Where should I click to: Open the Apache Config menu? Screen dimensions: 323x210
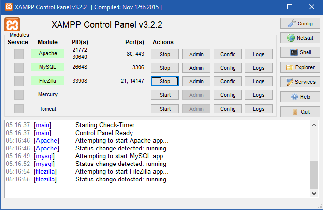228,54
